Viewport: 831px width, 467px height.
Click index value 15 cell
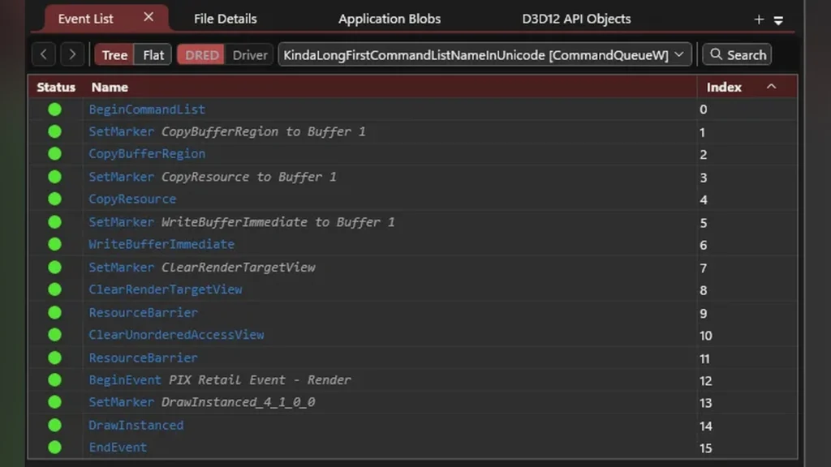[705, 448]
